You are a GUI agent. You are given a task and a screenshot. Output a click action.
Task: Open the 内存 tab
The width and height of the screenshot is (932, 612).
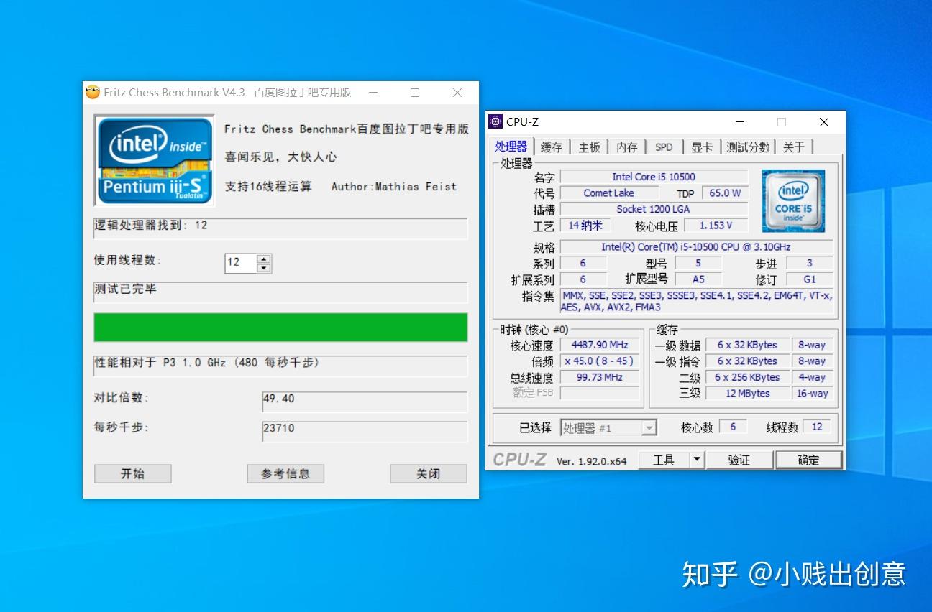tap(627, 147)
